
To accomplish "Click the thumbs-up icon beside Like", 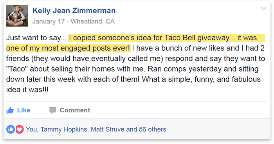I will tap(10, 110).
